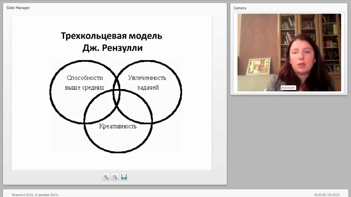351x197 pixels.
Task: Click the Креативность label
Action: coord(118,126)
